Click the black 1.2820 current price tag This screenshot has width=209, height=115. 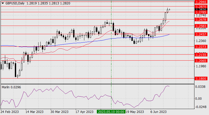pyautogui.click(x=201, y=9)
